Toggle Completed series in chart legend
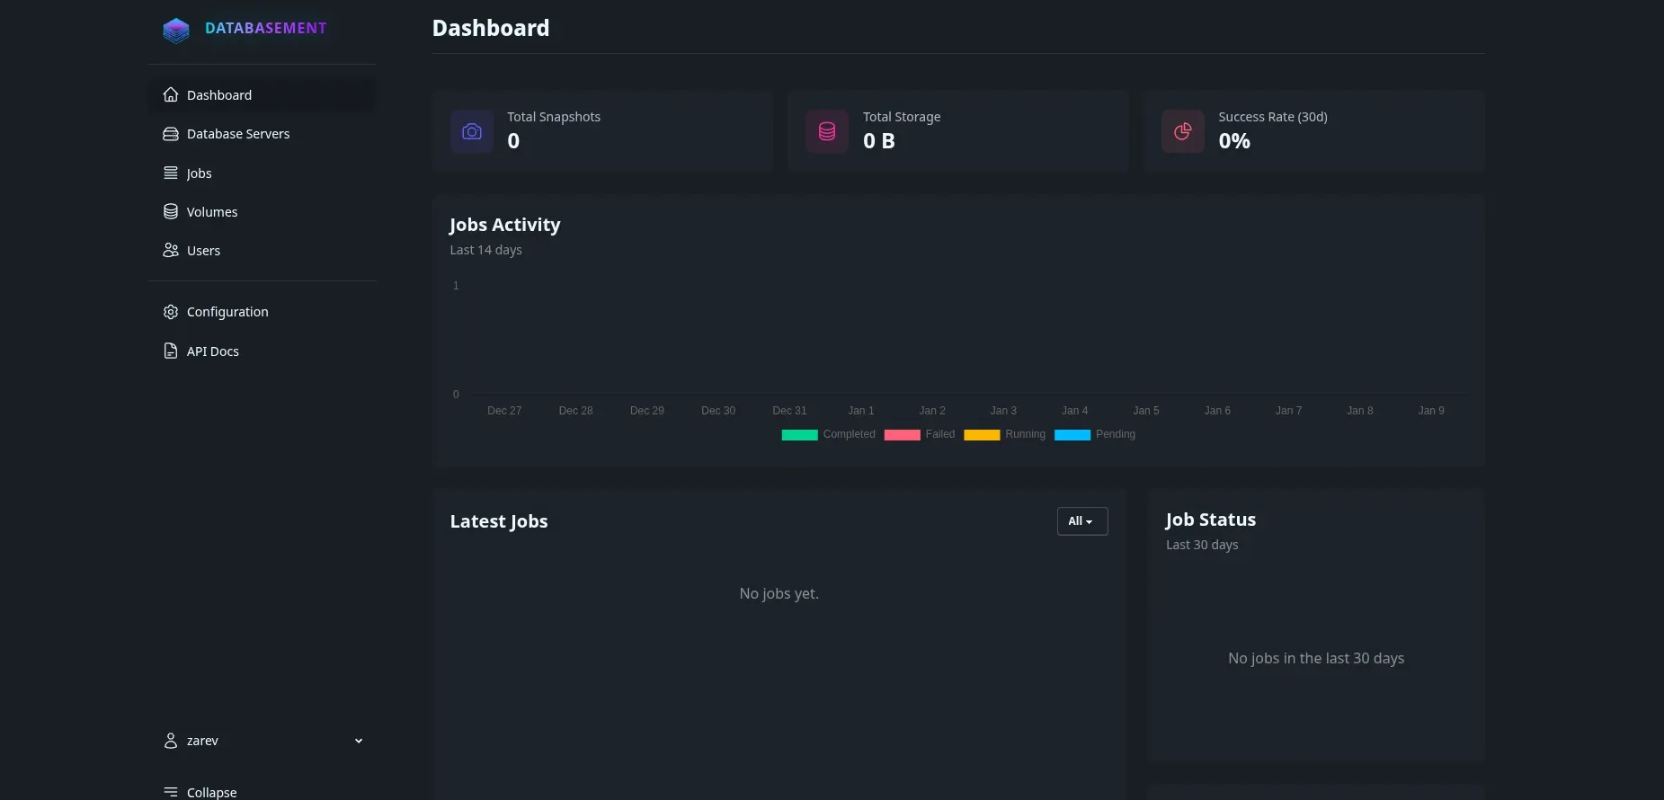 (x=828, y=435)
